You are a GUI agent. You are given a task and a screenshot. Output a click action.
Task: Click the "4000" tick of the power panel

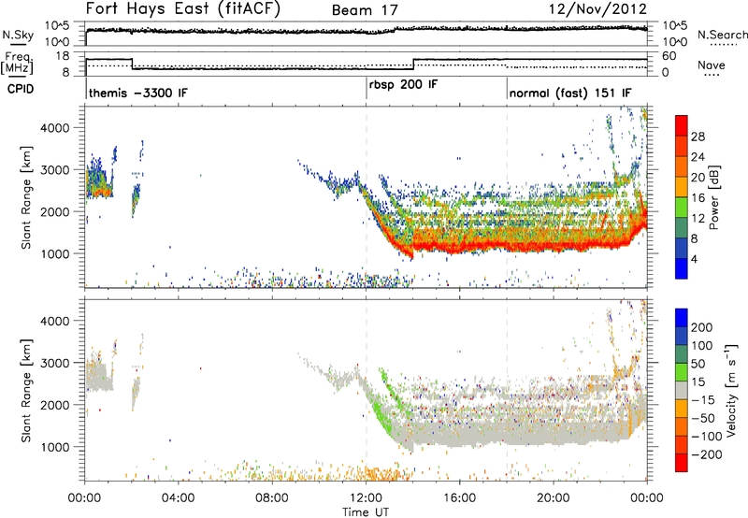point(55,128)
